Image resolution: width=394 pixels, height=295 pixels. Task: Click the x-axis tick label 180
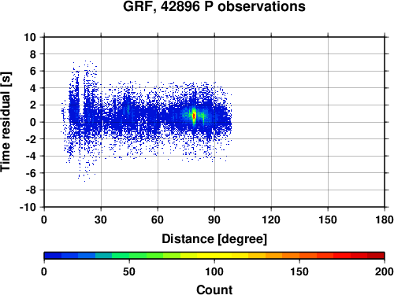[x=385, y=219]
